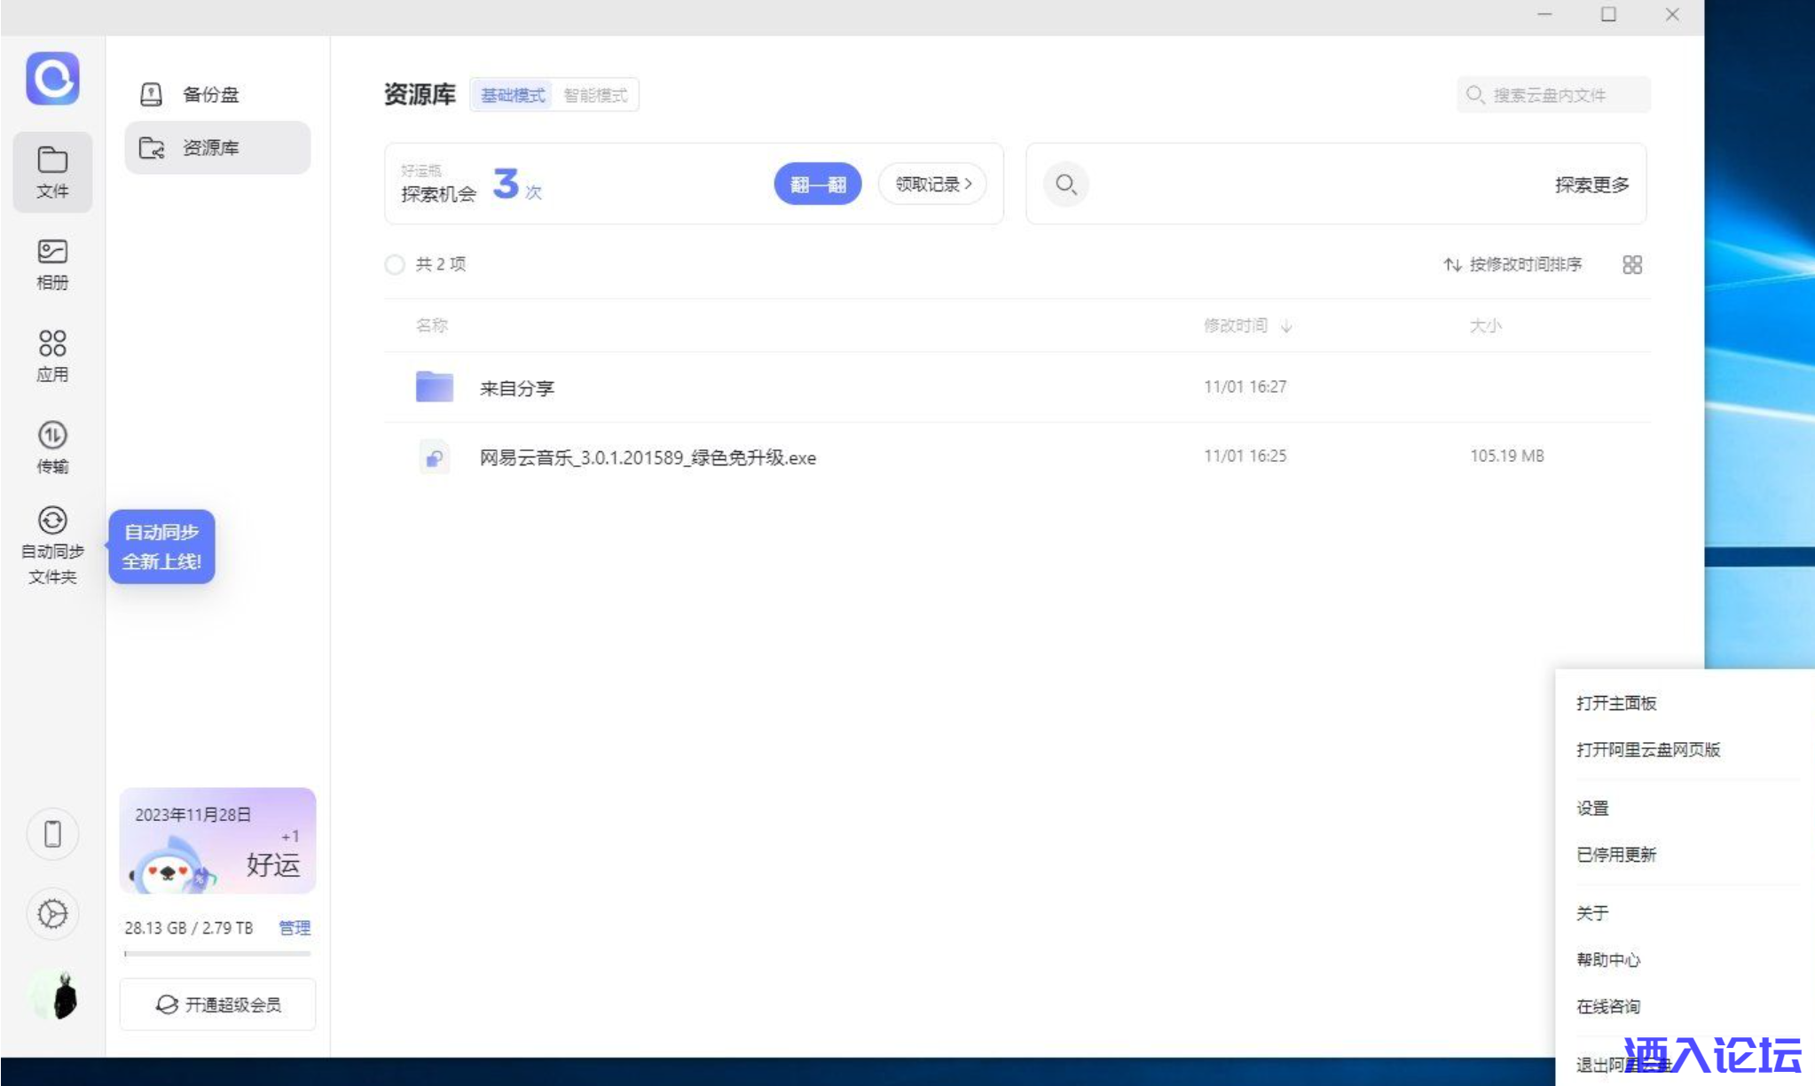Open settings using the gear icon

click(52, 913)
